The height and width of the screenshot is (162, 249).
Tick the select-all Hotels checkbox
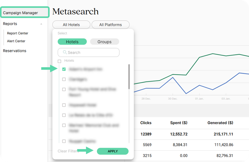click(x=59, y=61)
